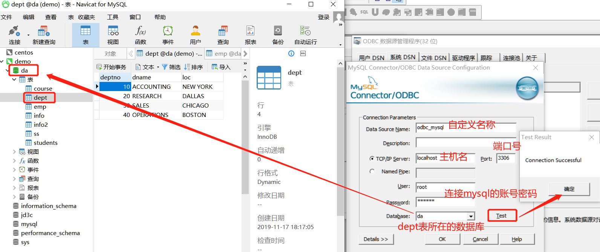Switch to the emp @da tab

tap(223, 54)
